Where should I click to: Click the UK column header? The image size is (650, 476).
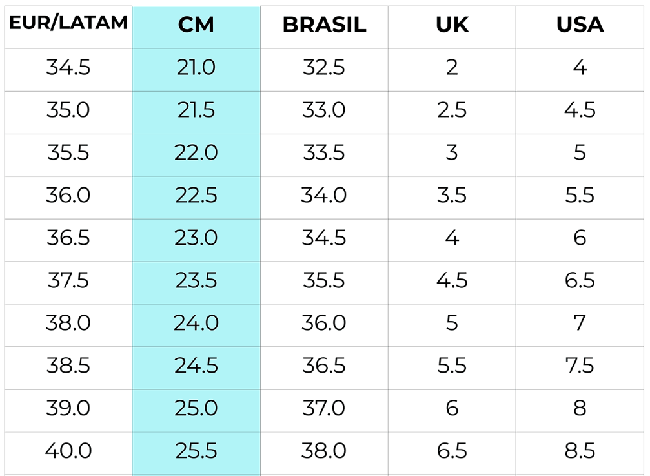(452, 25)
